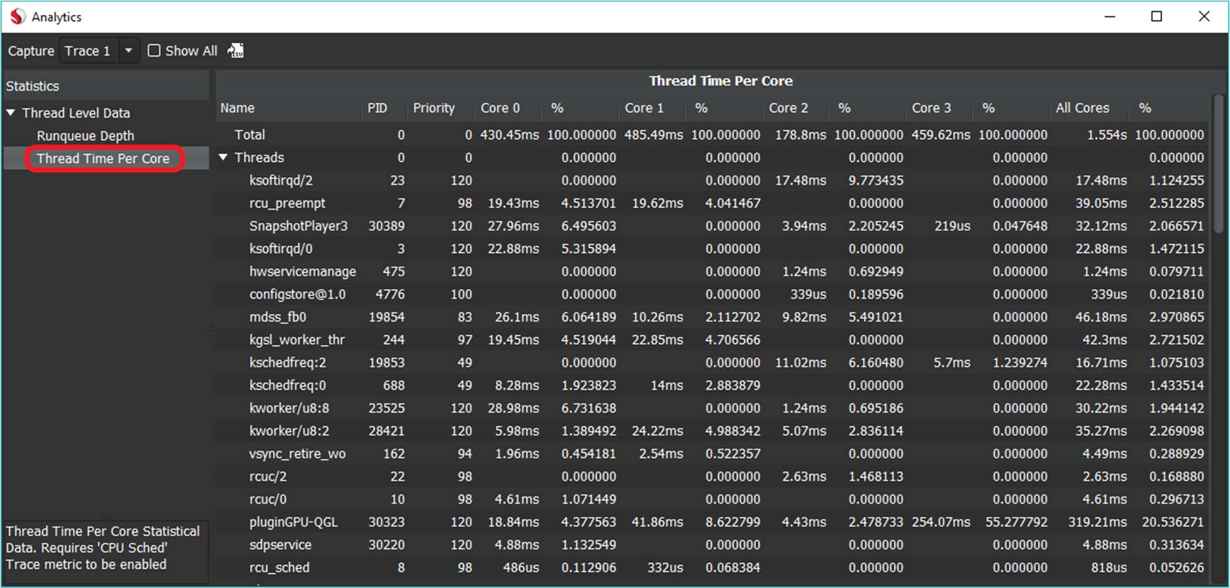Maximize the Analytics window
1230x588 pixels.
point(1156,16)
